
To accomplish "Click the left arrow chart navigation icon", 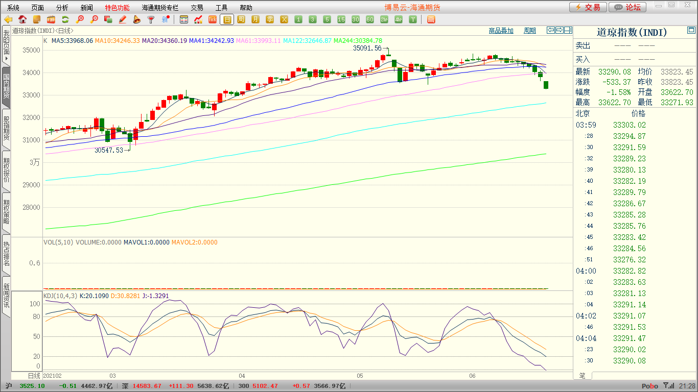I will (551, 30).
